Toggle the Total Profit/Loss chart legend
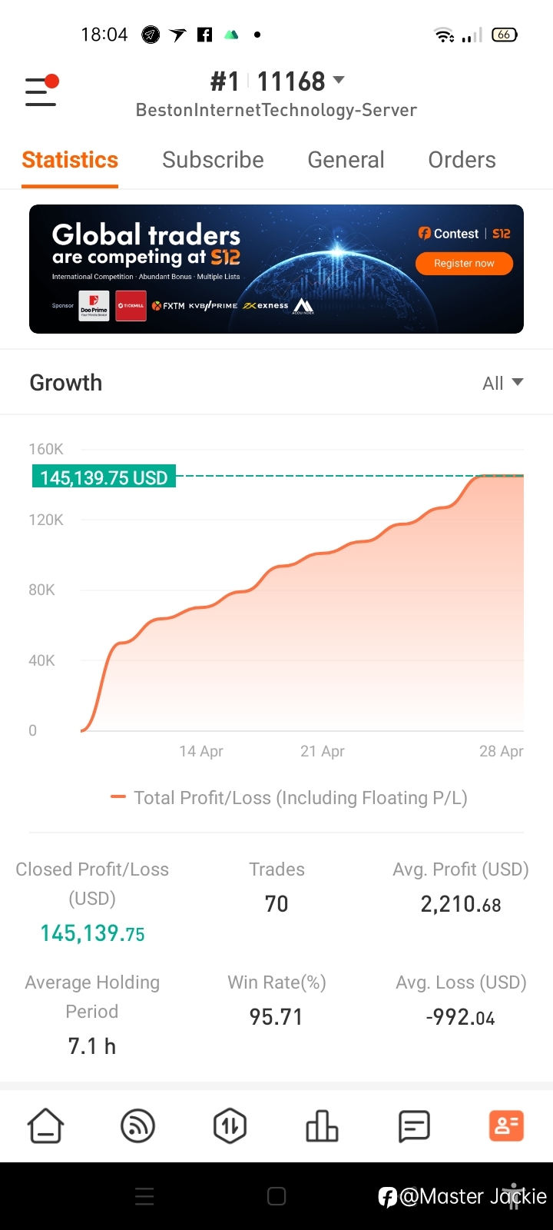The image size is (553, 1230). tap(289, 798)
